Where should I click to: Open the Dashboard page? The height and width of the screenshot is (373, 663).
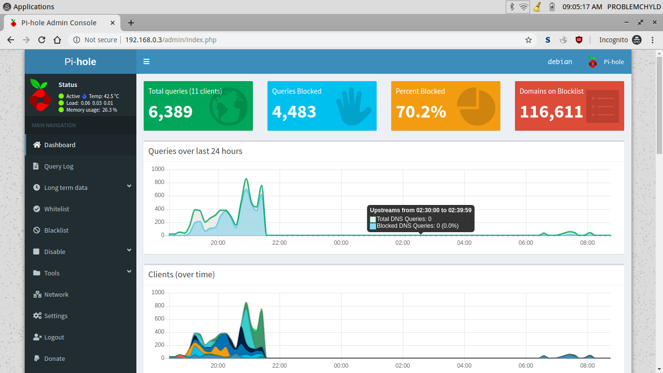(x=81, y=145)
